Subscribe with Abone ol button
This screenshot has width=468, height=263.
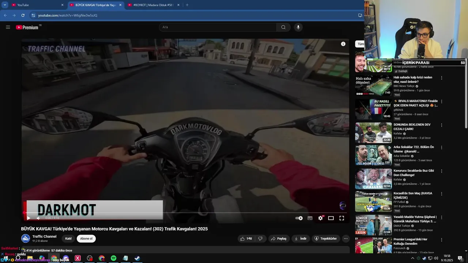(x=86, y=239)
